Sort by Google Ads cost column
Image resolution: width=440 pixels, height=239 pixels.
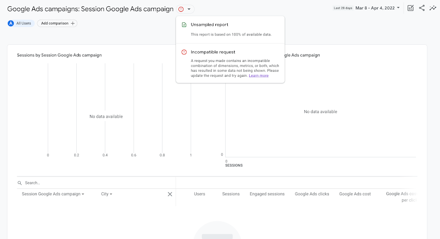[x=355, y=194]
